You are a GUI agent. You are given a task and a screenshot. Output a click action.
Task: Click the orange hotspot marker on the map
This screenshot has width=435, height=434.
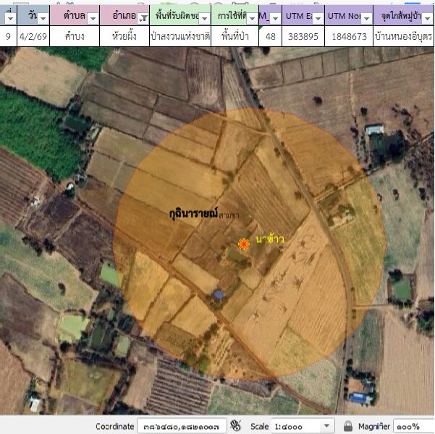point(244,245)
